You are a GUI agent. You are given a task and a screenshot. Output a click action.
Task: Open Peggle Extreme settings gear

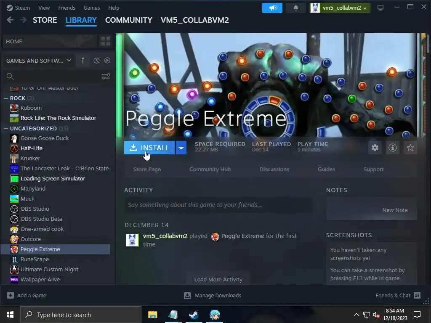click(375, 148)
